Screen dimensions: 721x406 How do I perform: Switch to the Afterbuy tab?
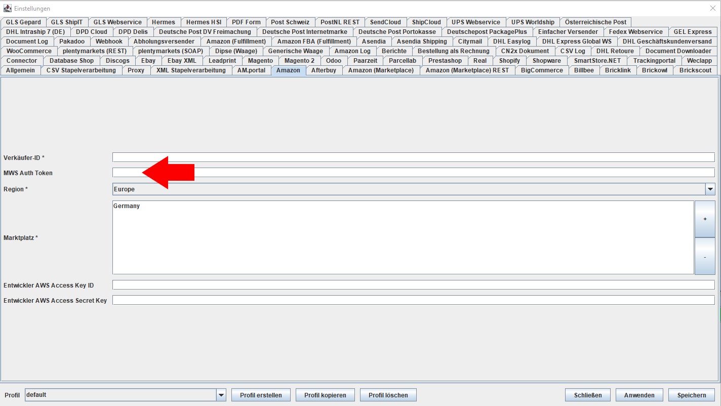click(324, 70)
